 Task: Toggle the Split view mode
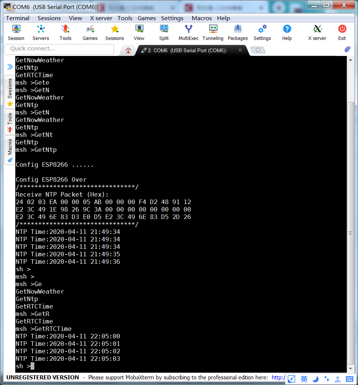click(164, 32)
